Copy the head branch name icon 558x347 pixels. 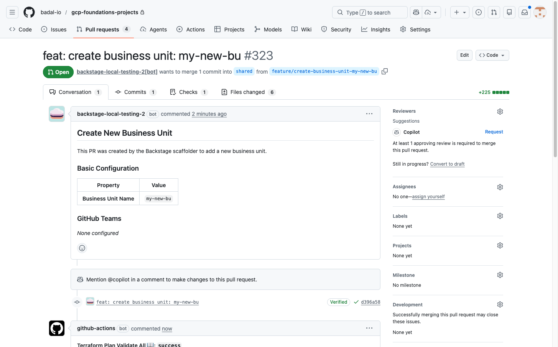[x=385, y=71]
